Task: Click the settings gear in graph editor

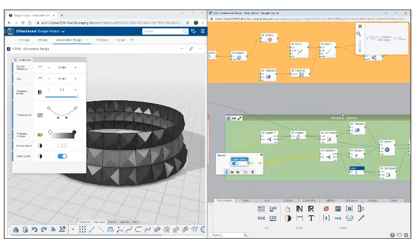Action: tap(406, 235)
